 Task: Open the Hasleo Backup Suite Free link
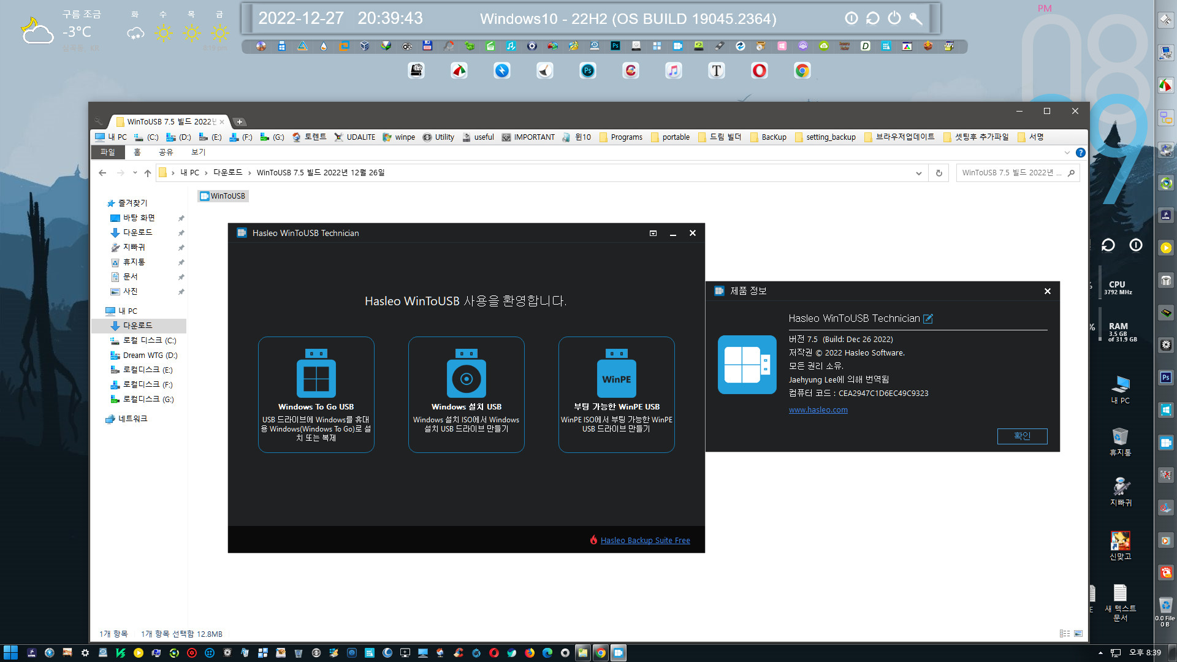[646, 540]
